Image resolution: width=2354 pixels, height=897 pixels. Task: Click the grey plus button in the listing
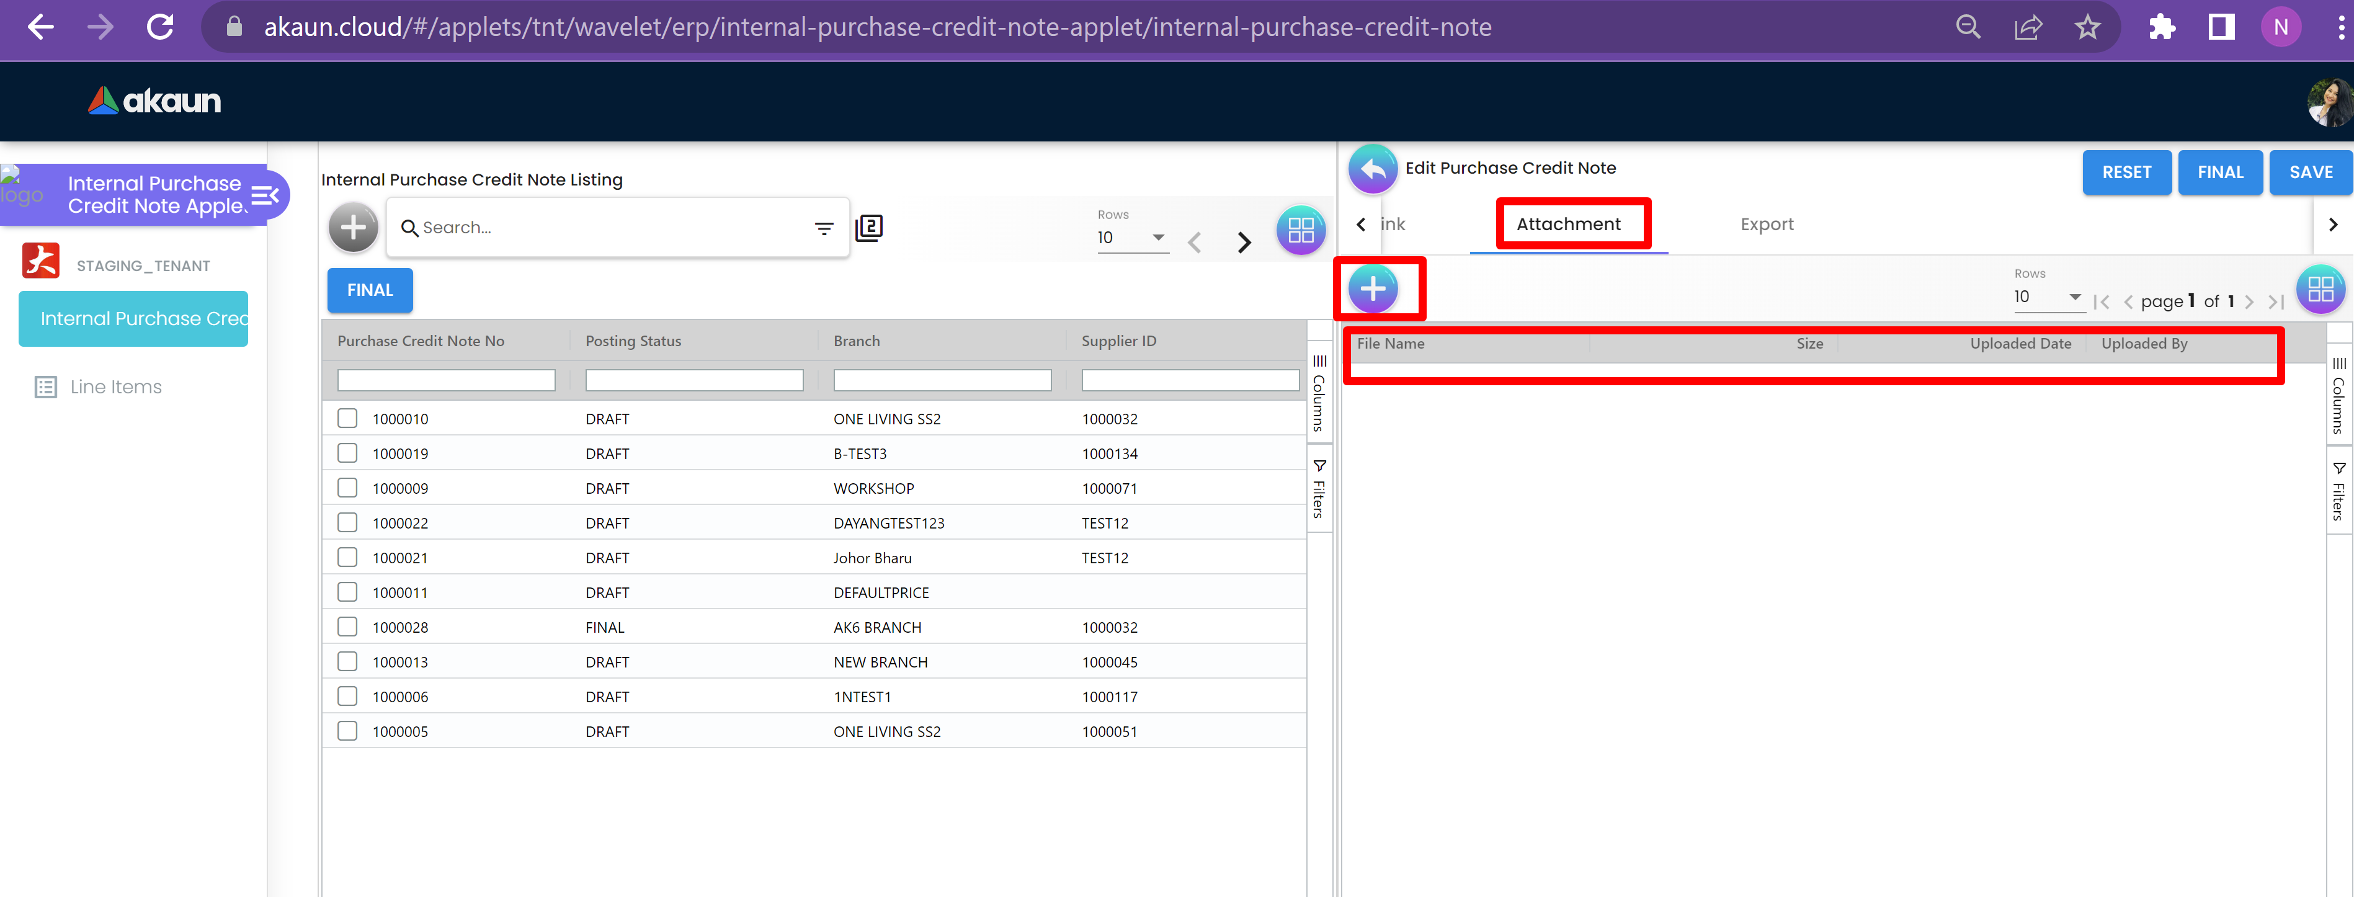click(x=353, y=228)
